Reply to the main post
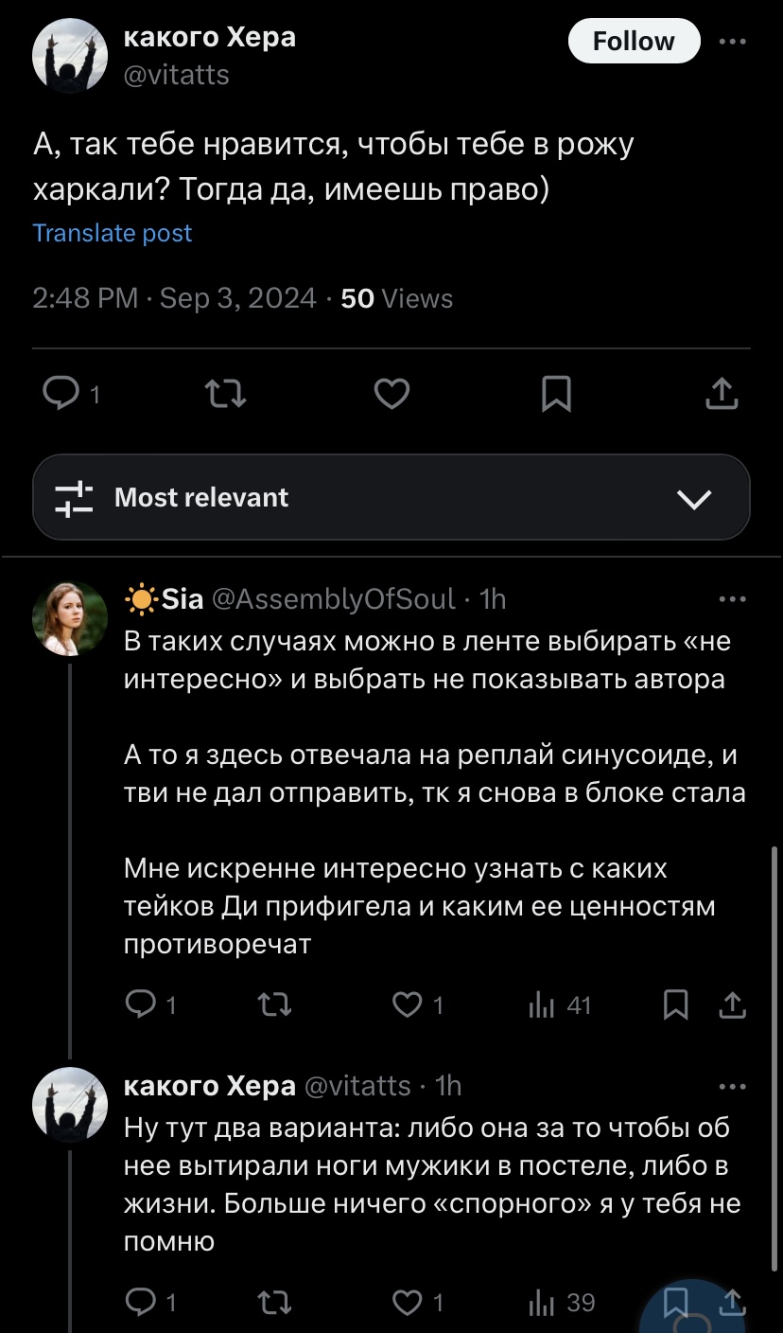Image resolution: width=783 pixels, height=1333 pixels. coord(62,393)
